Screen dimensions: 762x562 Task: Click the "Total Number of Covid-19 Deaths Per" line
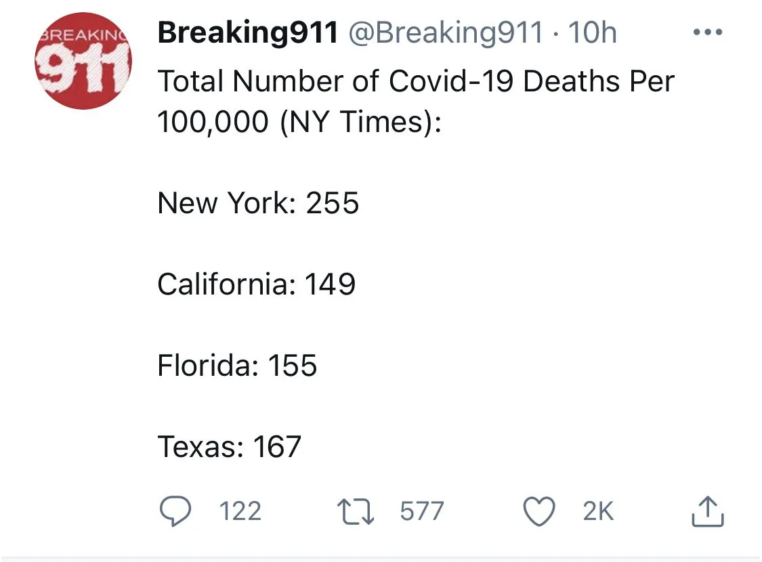(416, 82)
